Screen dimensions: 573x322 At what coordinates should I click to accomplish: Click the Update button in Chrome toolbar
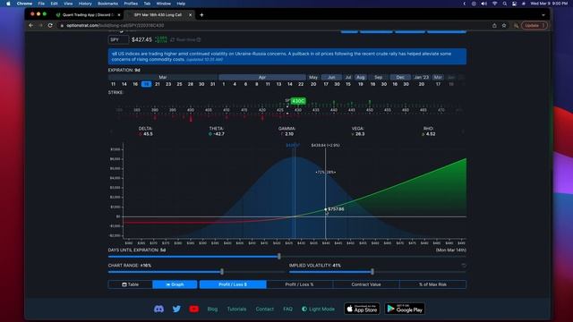(x=535, y=26)
